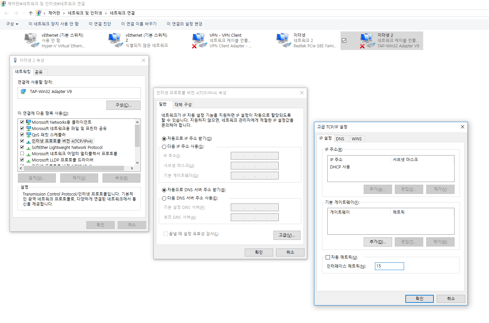Click the 추가(D)... gateway button
The width and height of the screenshot is (489, 323).
(x=378, y=242)
